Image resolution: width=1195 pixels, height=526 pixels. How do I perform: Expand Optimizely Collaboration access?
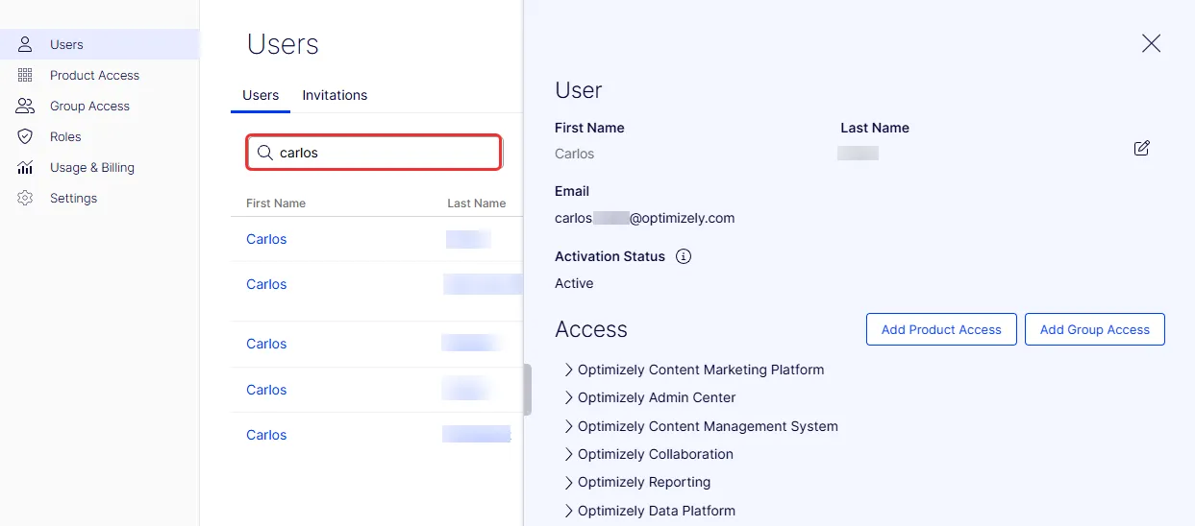[x=569, y=454]
